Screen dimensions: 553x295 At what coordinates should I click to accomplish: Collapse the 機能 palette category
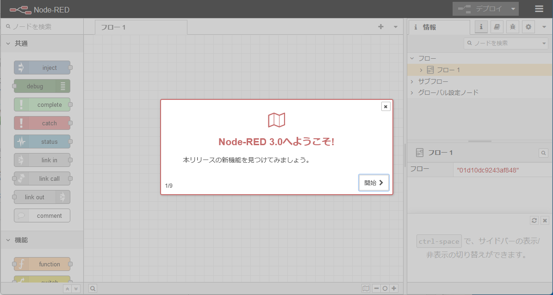pyautogui.click(x=42, y=240)
